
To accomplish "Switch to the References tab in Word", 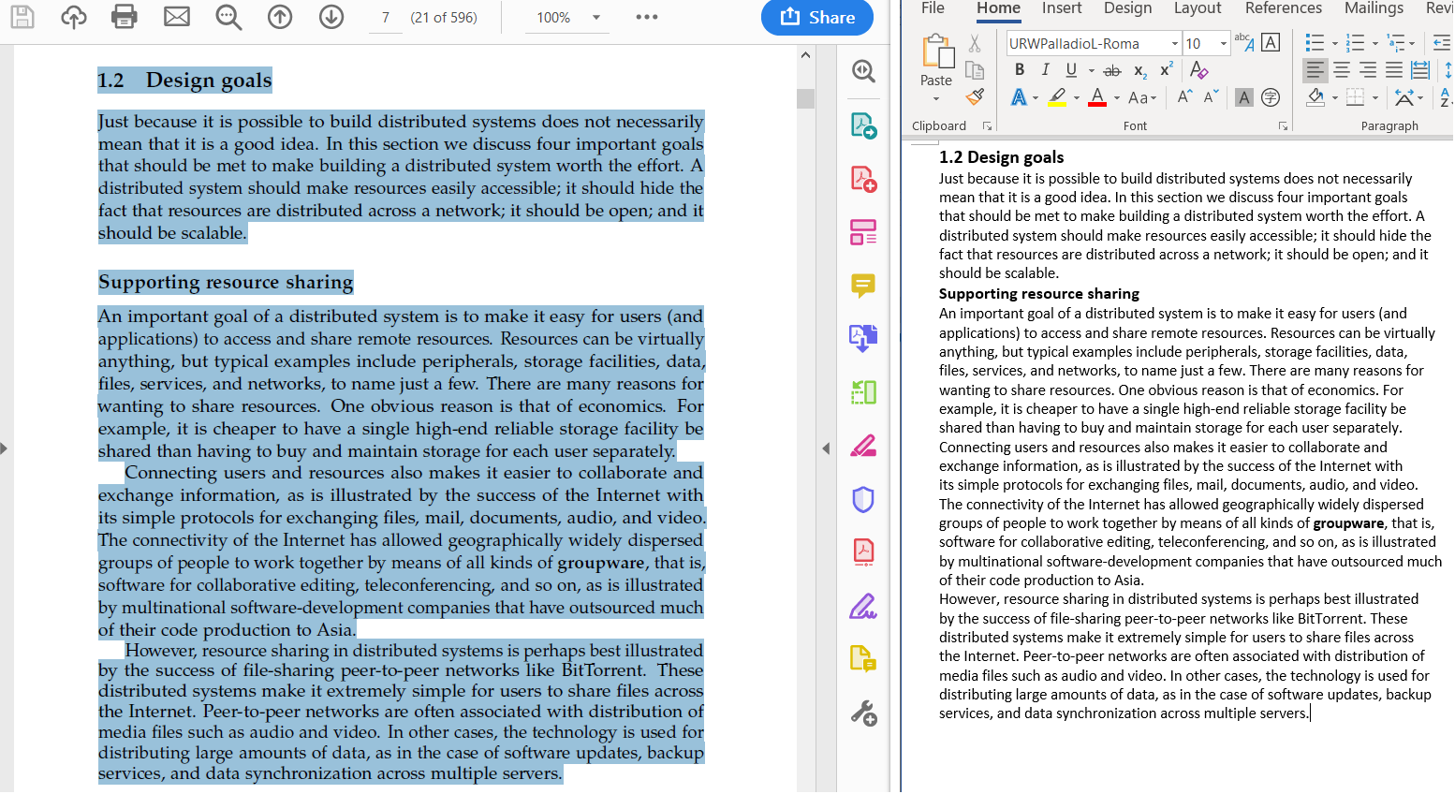I will 1284,8.
